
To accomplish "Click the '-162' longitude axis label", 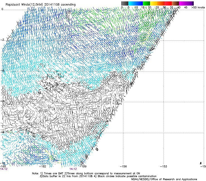I will point(43,166).
